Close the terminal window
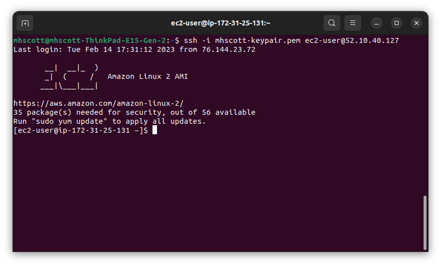441x266 pixels. [417, 23]
